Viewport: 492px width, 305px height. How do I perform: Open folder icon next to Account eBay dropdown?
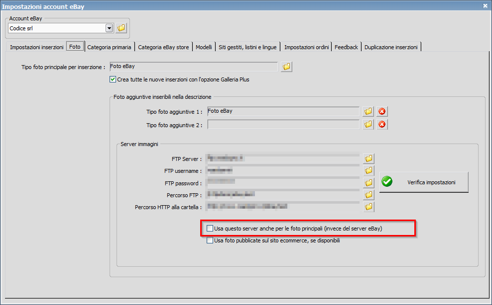pyautogui.click(x=121, y=28)
